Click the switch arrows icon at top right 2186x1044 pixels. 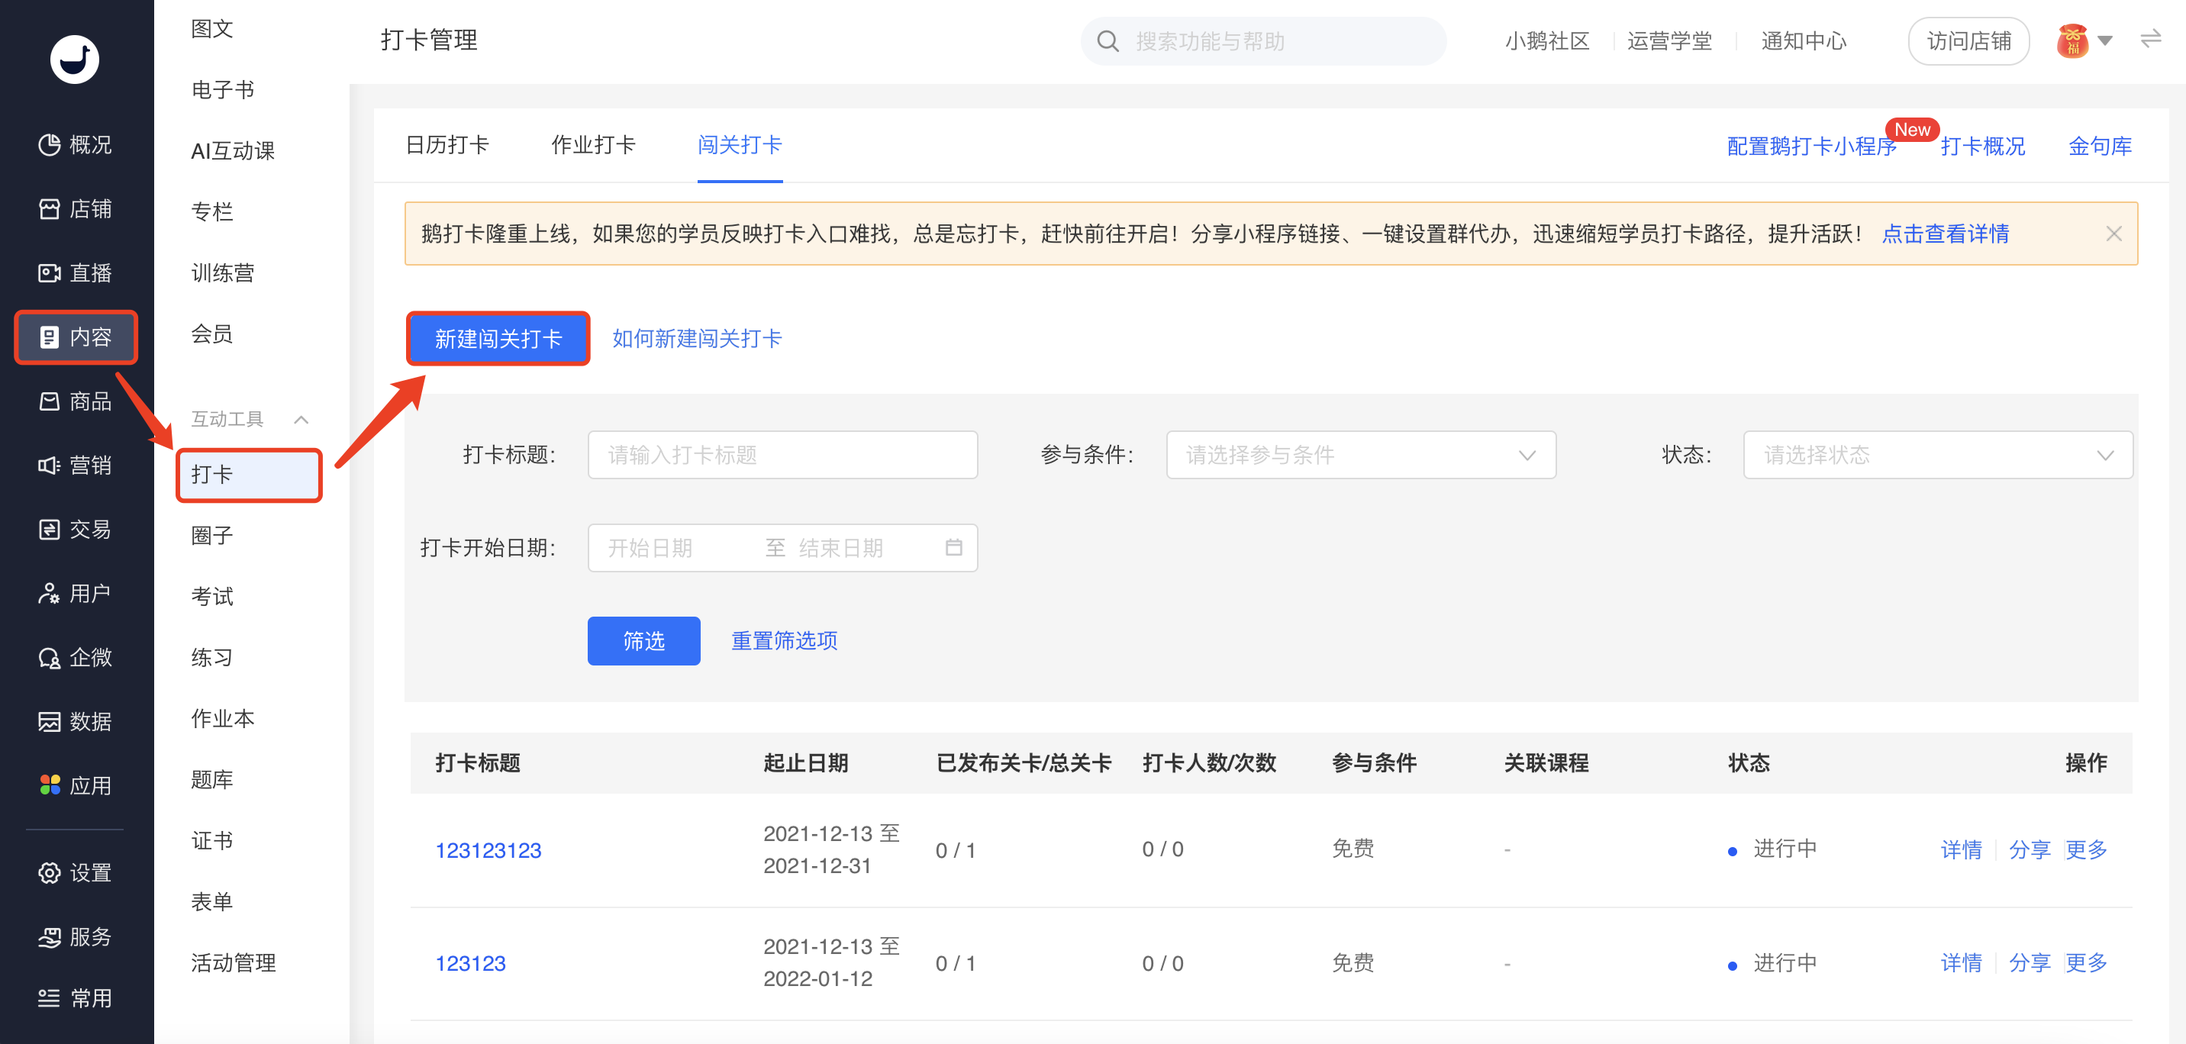(2149, 39)
